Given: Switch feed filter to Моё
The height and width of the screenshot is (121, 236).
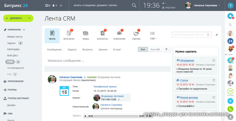Looking at the screenshot, I should point(143,50).
